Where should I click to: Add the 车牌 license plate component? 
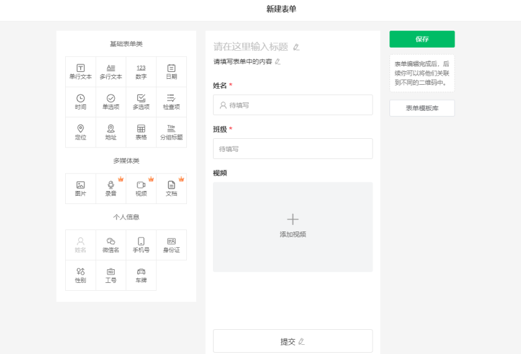(x=141, y=276)
